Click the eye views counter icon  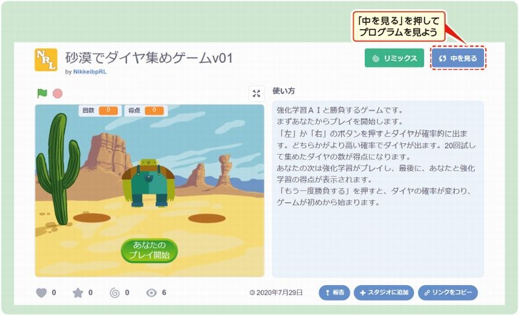click(x=151, y=292)
